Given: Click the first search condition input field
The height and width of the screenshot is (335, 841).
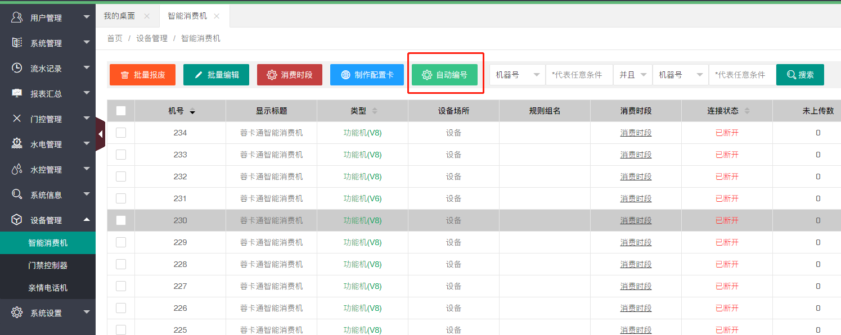Looking at the screenshot, I should 579,75.
